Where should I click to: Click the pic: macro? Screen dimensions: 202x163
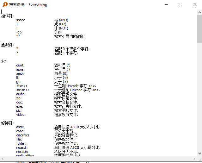click(x=19, y=111)
